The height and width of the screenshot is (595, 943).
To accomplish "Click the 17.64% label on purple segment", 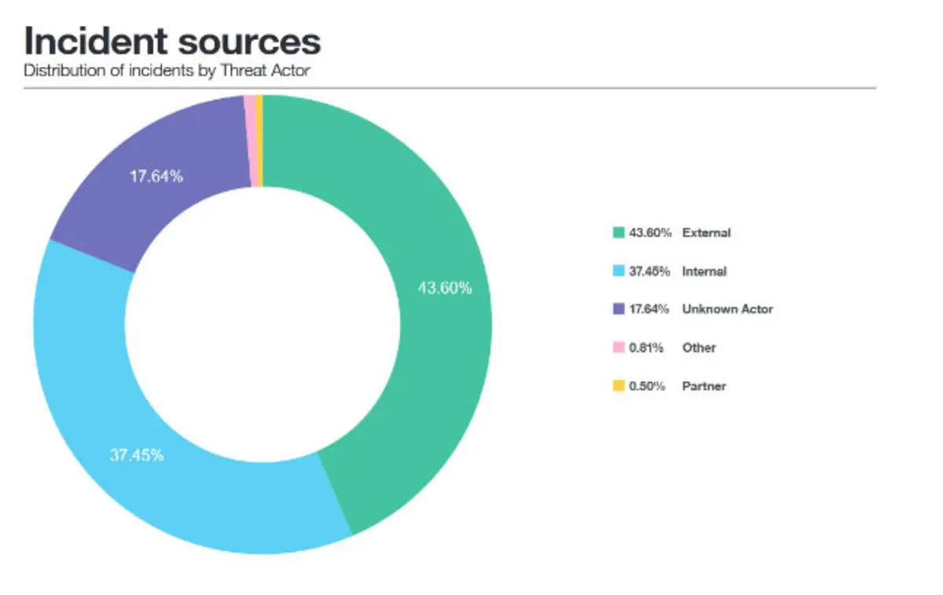I will [156, 177].
